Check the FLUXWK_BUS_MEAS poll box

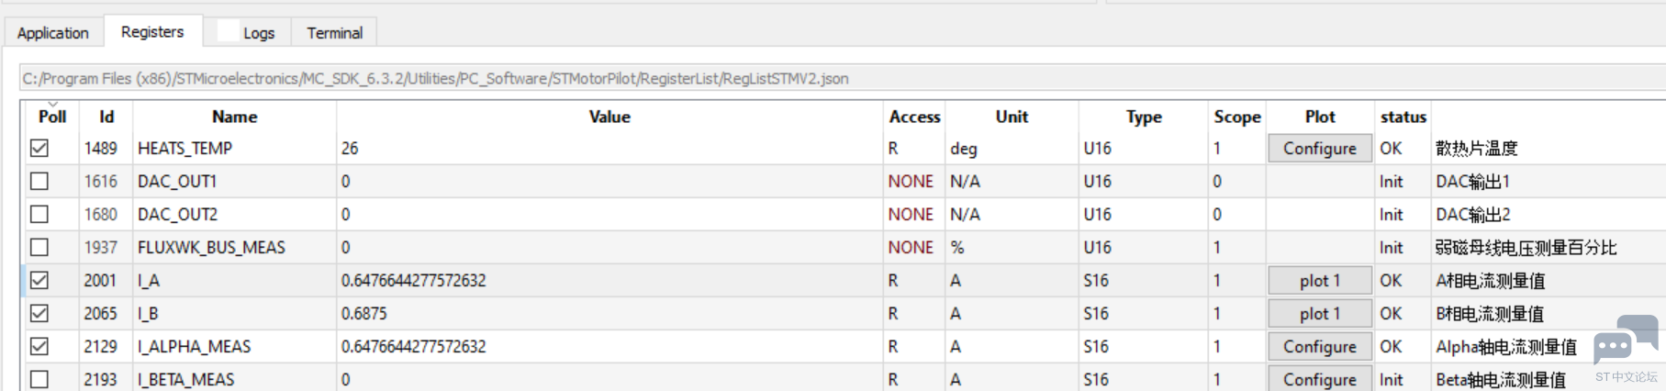click(39, 247)
